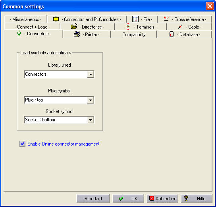The width and height of the screenshot is (216, 207).
Task: Click the red Cable tab icon
Action: click(x=180, y=27)
